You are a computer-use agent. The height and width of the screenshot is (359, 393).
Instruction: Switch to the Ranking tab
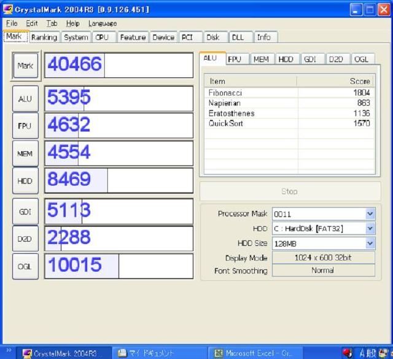coord(44,37)
